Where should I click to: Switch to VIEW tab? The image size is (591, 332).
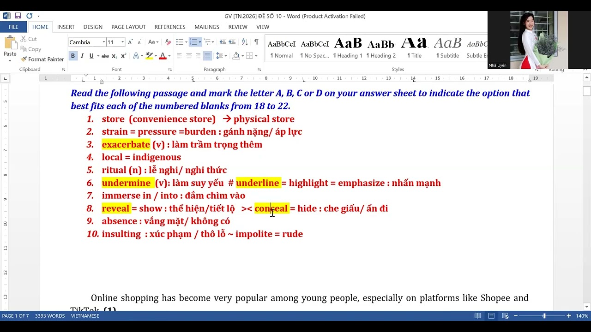[x=263, y=27]
